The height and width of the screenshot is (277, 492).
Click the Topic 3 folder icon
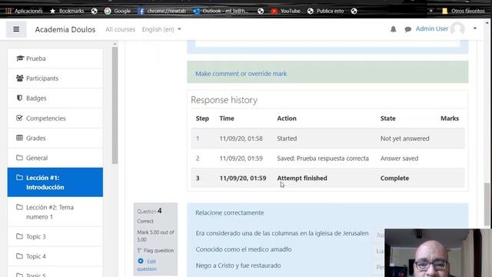pyautogui.click(x=19, y=236)
